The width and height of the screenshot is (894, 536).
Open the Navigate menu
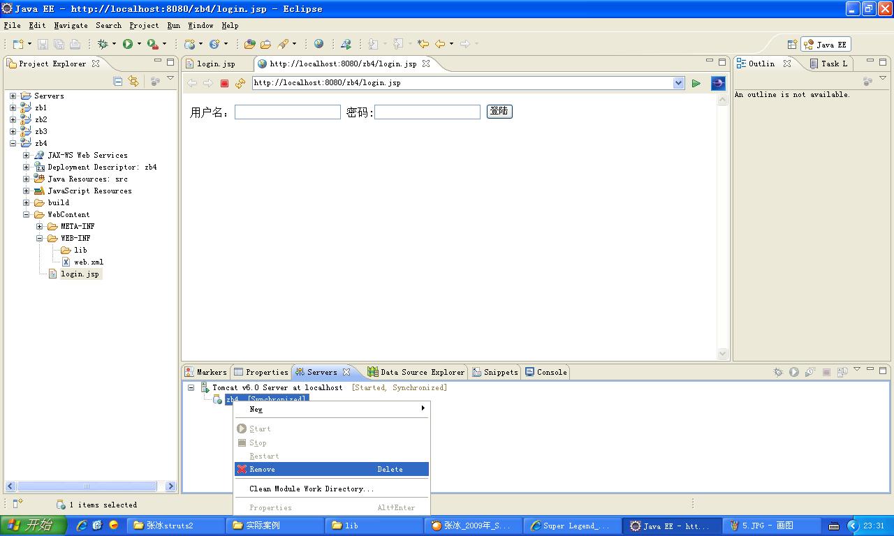point(71,25)
